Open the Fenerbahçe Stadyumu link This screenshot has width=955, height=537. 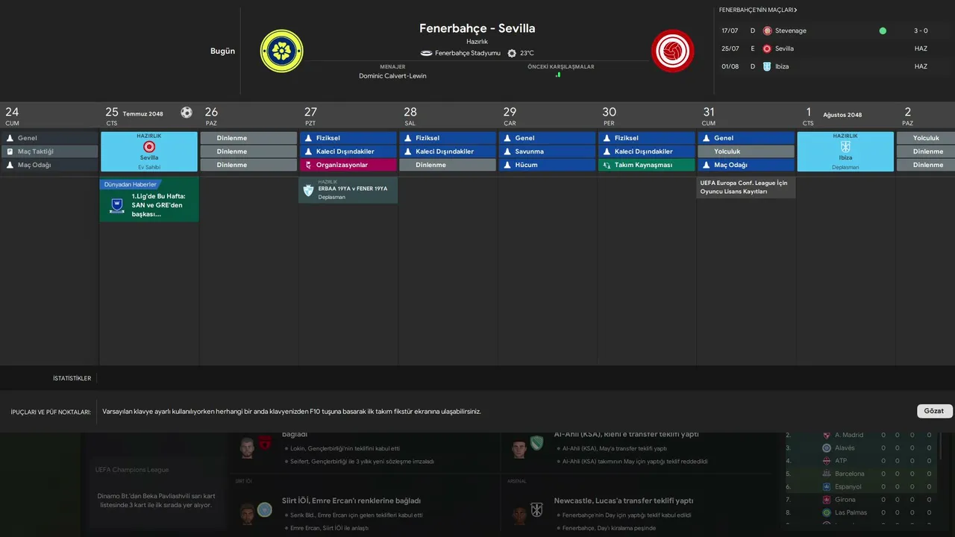point(468,54)
